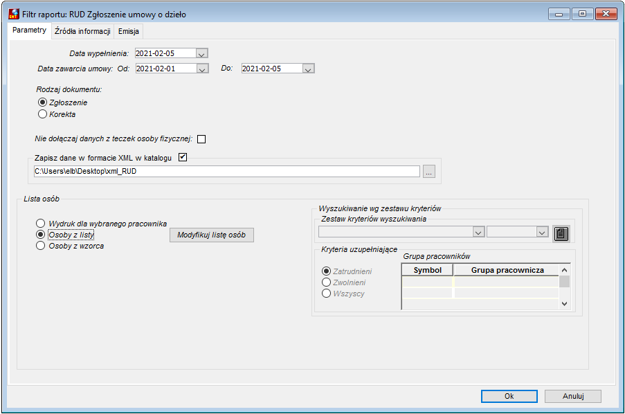Viewport: 625px width, 414px height.
Task: Cancel dialog with Anuluj button
Action: pyautogui.click(x=573, y=396)
